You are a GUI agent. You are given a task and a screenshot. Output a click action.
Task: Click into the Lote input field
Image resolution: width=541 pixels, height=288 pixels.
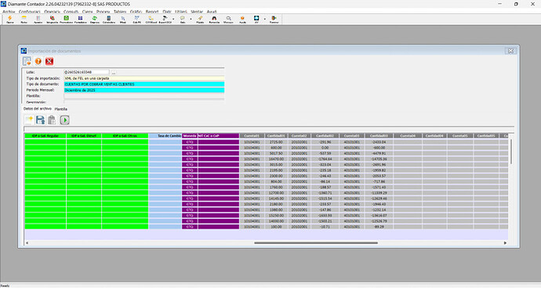pyautogui.click(x=86, y=72)
